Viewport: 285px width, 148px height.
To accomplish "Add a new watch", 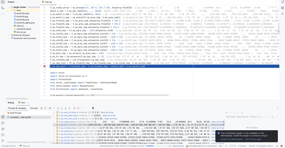I will [227, 112].
